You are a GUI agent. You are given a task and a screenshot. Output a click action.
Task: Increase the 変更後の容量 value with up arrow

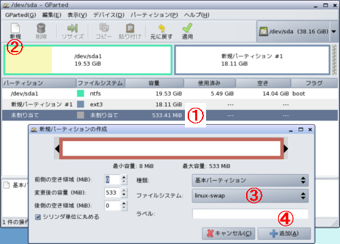(124, 190)
